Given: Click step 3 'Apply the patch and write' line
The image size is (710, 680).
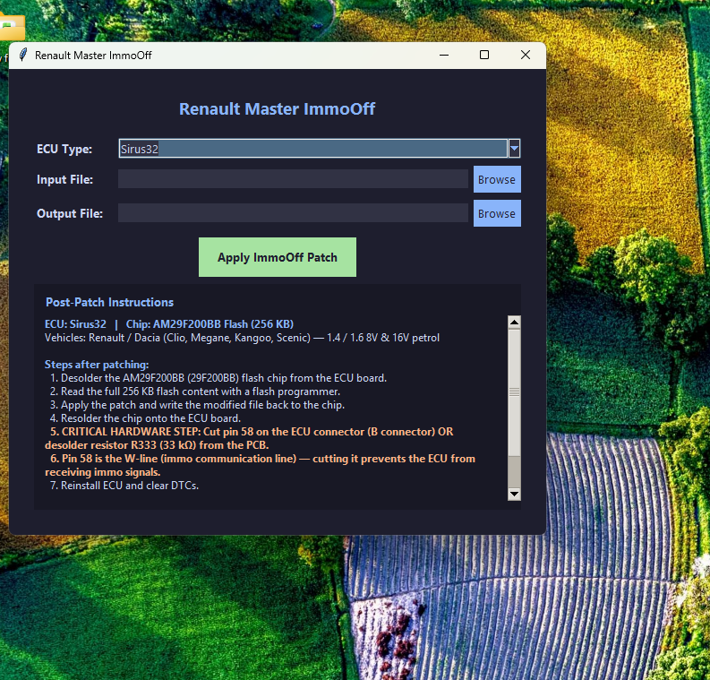Looking at the screenshot, I should 197,405.
